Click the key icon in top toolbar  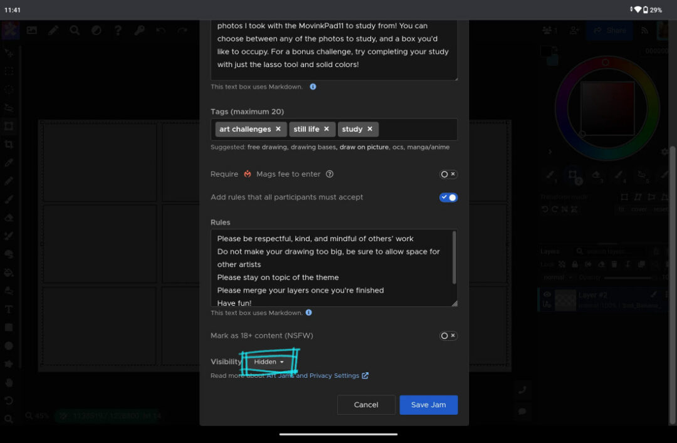(x=139, y=30)
